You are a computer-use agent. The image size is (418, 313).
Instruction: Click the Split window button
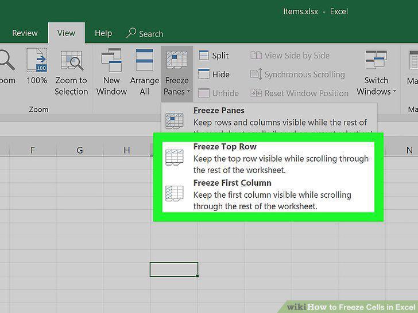tap(214, 56)
